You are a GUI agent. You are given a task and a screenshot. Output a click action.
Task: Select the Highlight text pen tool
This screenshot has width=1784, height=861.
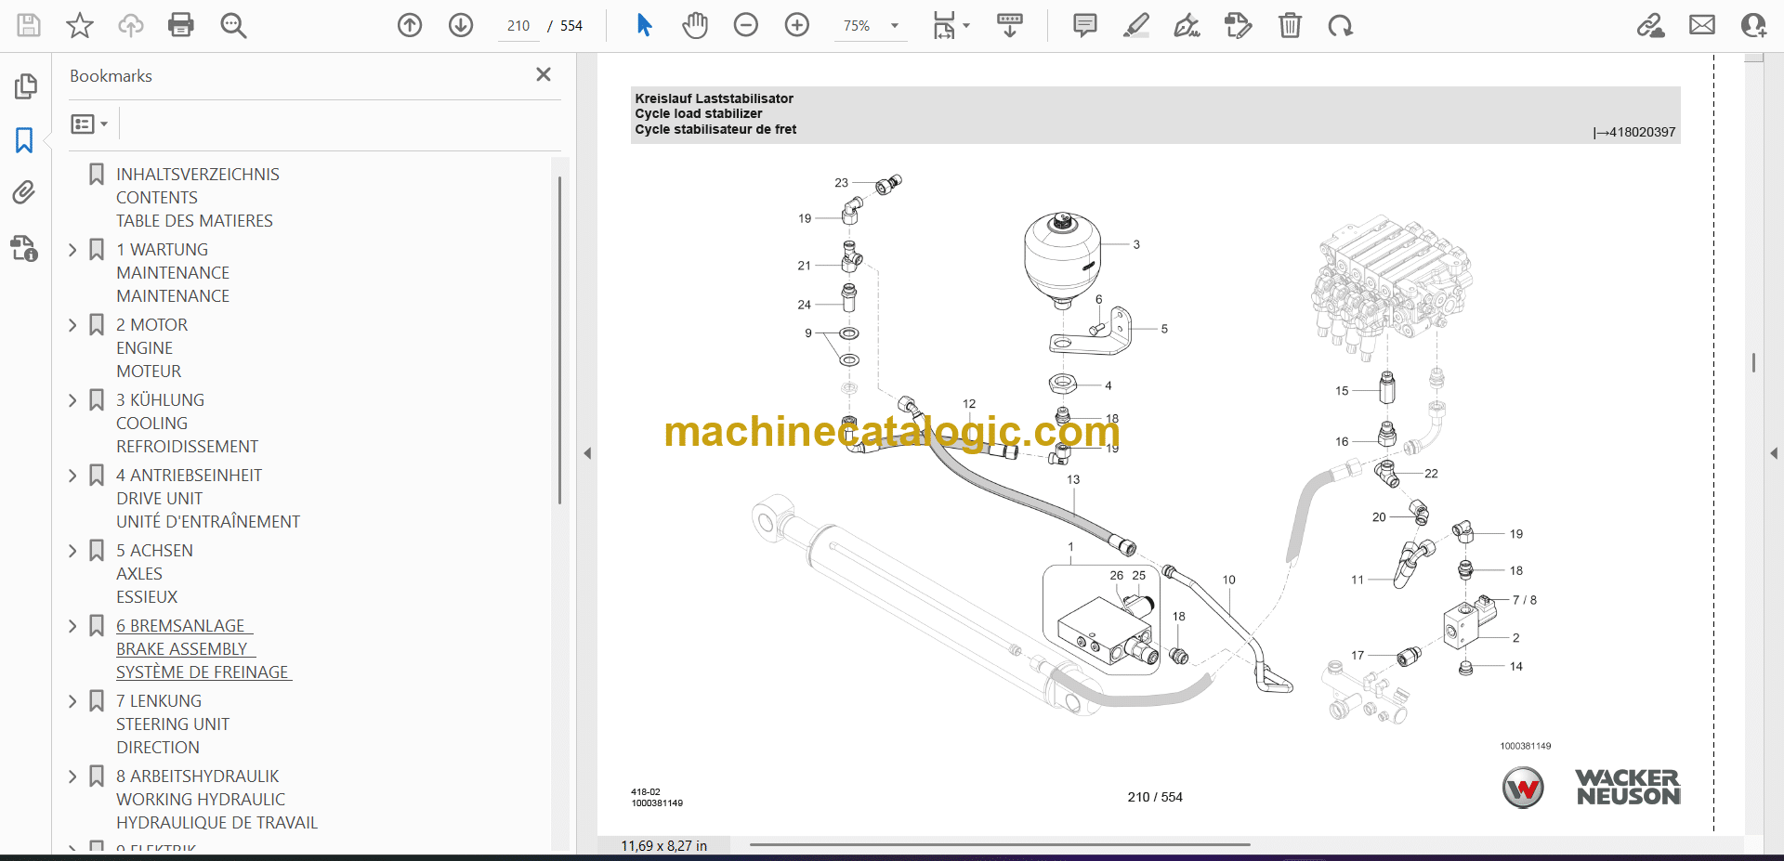click(1135, 25)
